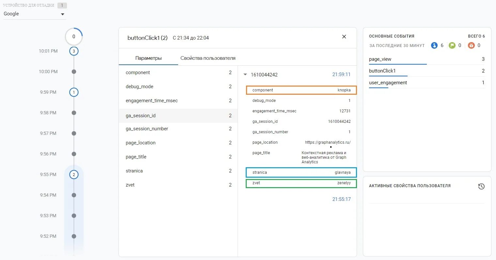The width and height of the screenshot is (496, 260).
Task: Expand the 21:55:17 event entry
Action: point(341,199)
